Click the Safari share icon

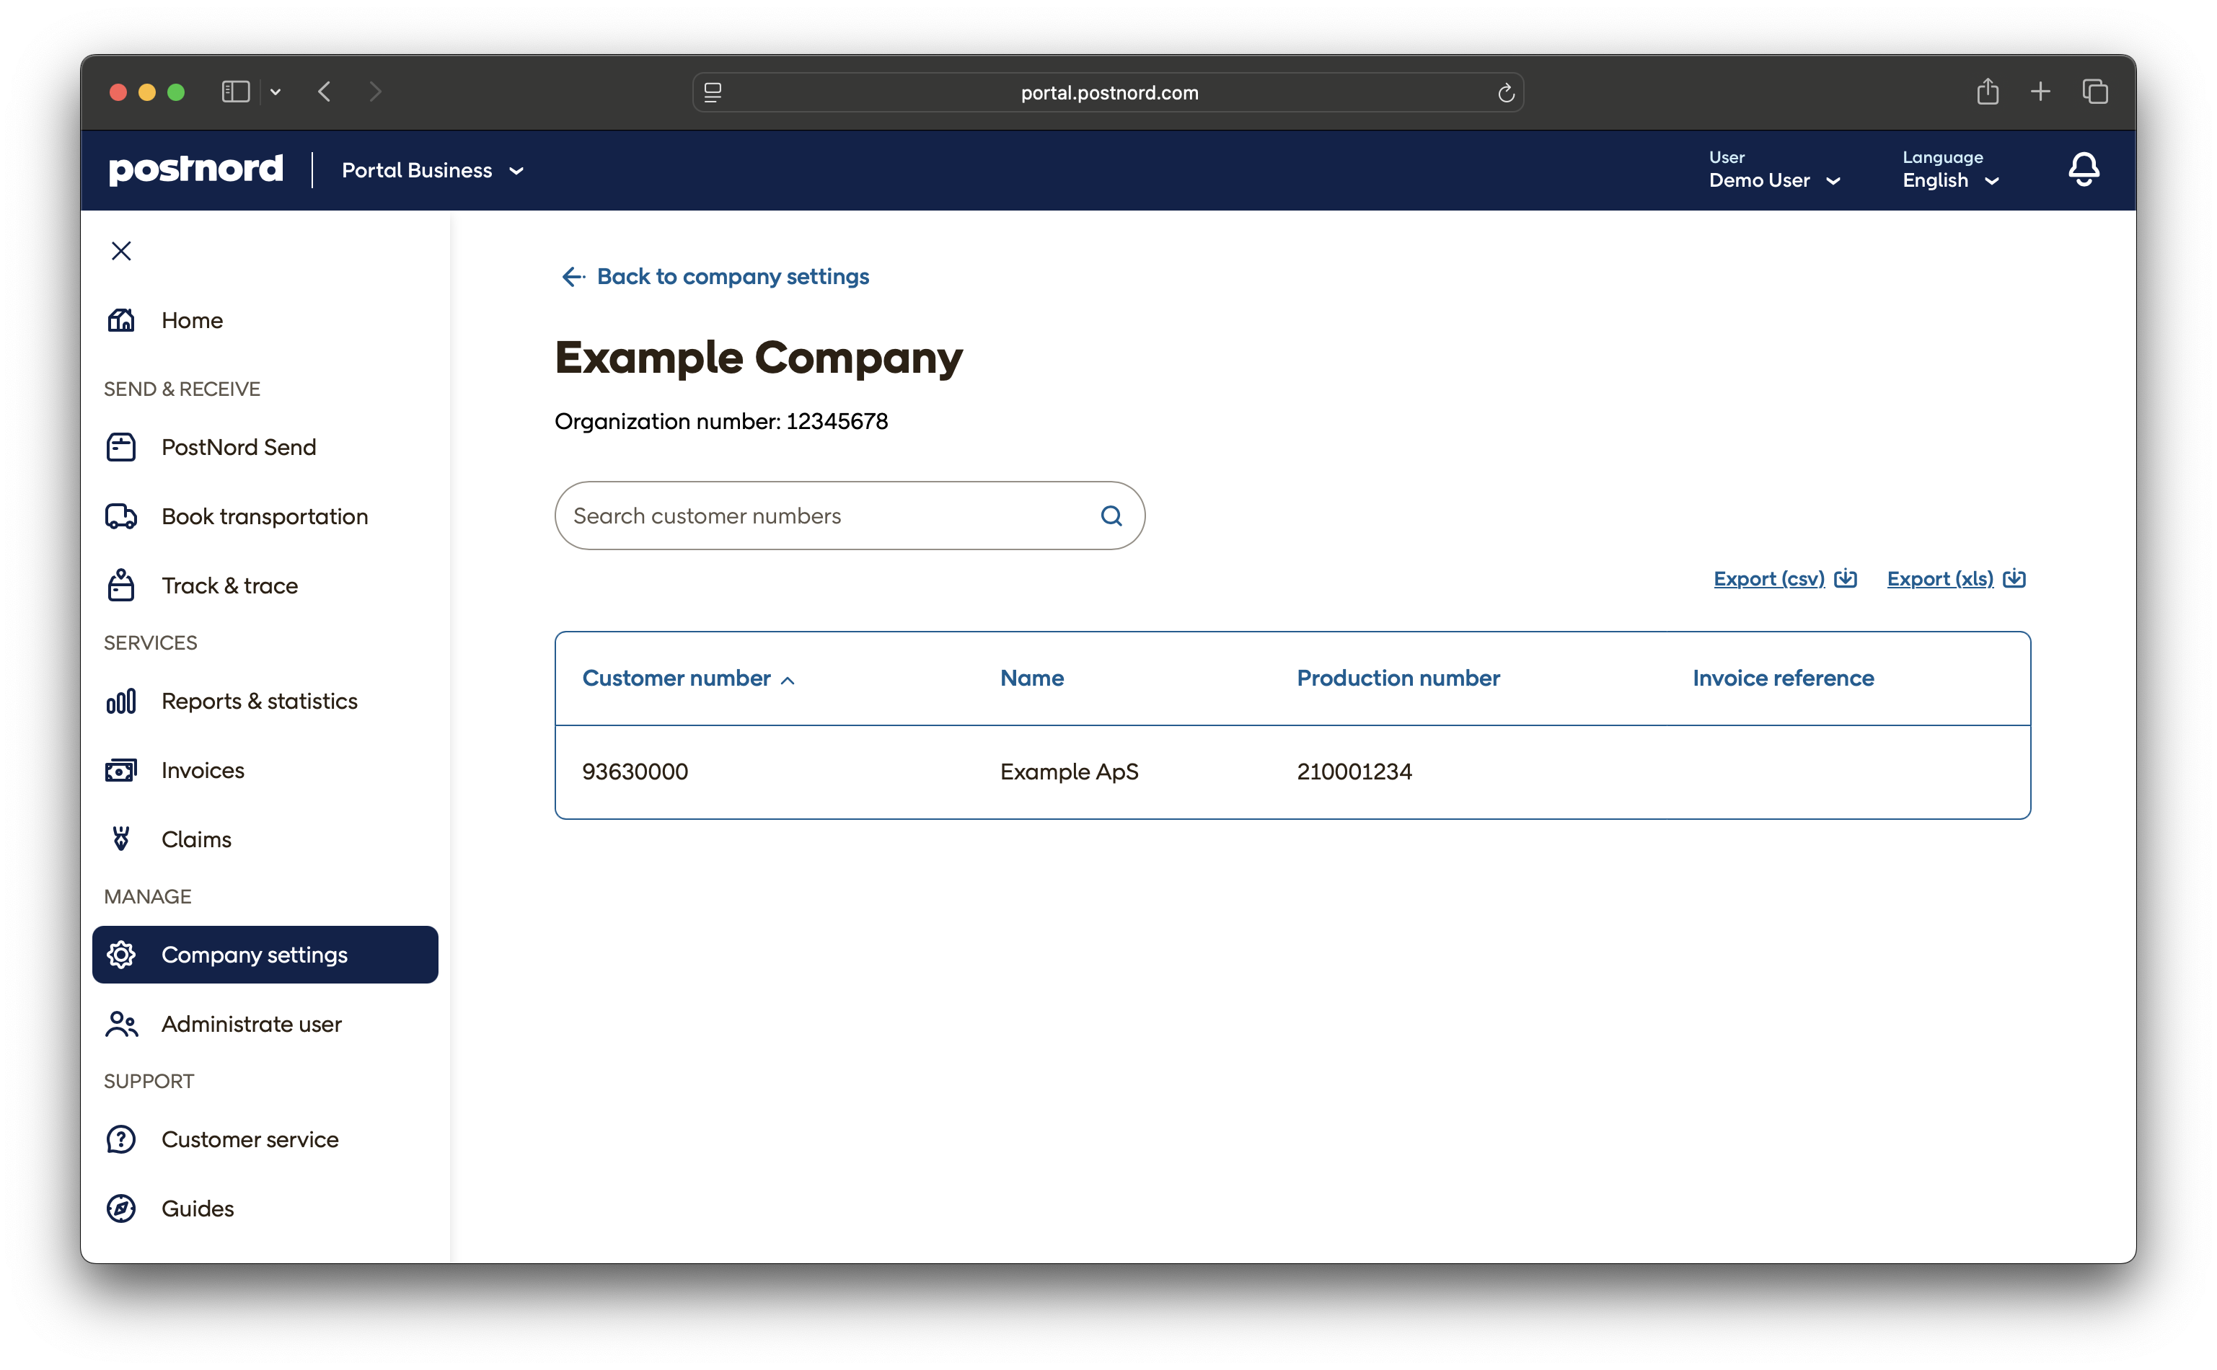coord(1987,92)
